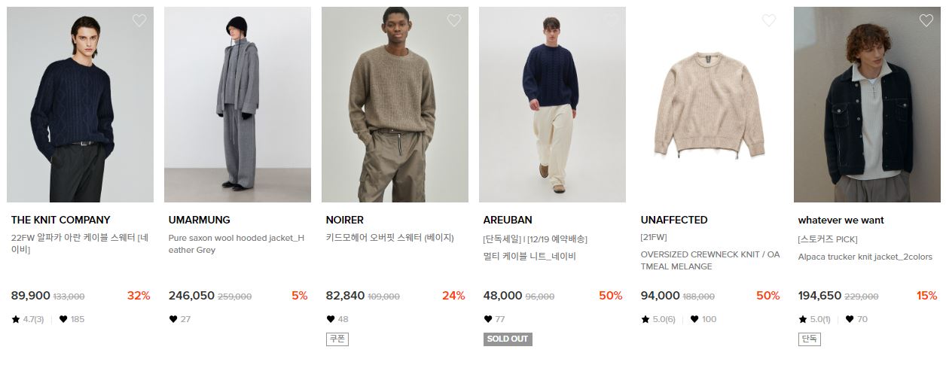Click the SOLD OUT badge under AREUBAN
Viewport: 946px width, 365px height.
508,339
